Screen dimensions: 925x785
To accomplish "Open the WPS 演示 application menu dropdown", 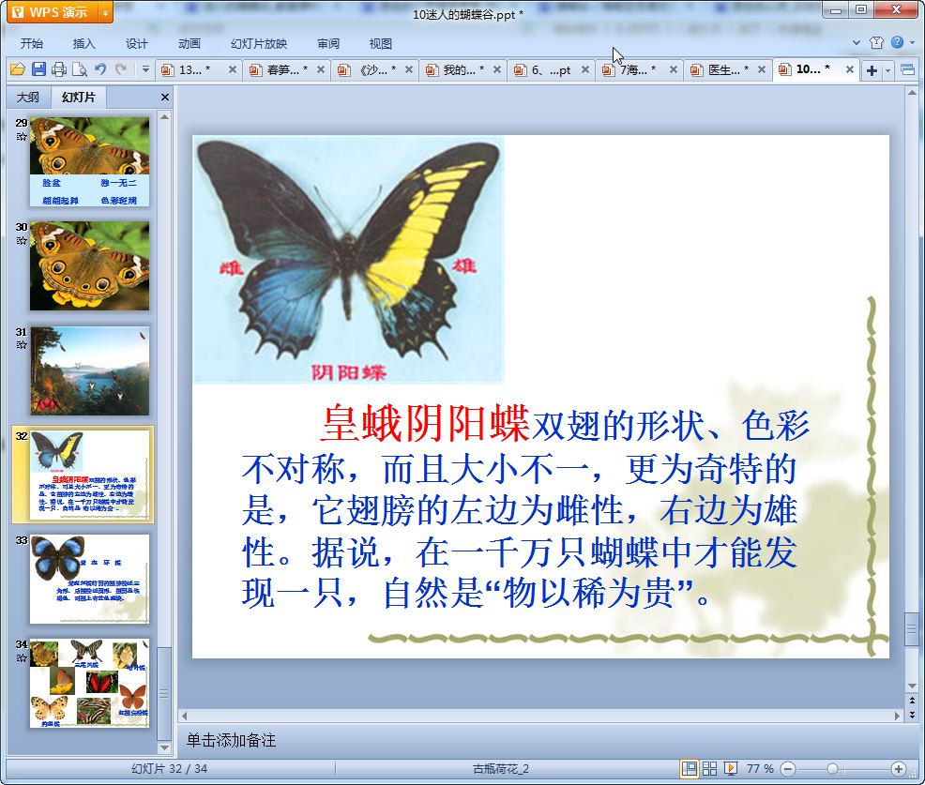I will point(106,12).
